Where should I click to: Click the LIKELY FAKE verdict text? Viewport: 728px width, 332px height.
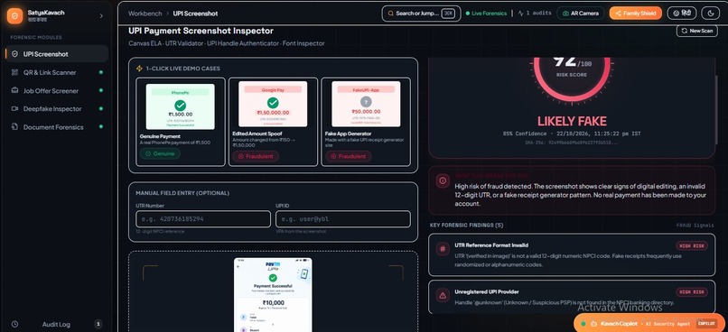tap(572, 122)
